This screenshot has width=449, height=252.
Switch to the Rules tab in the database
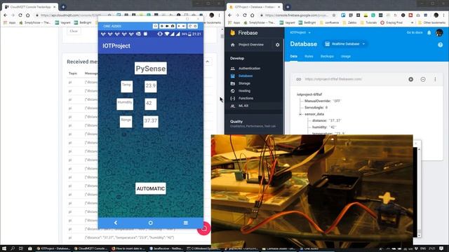click(309, 56)
